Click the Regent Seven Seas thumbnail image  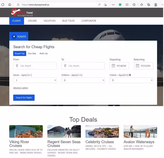64,131
